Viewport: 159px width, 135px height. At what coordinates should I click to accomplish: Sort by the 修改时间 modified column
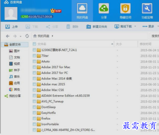146,44
